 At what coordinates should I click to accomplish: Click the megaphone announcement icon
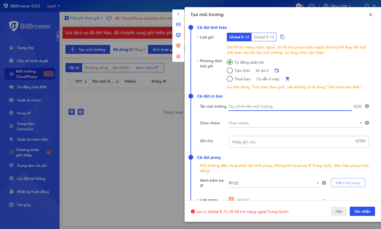pyautogui.click(x=117, y=18)
